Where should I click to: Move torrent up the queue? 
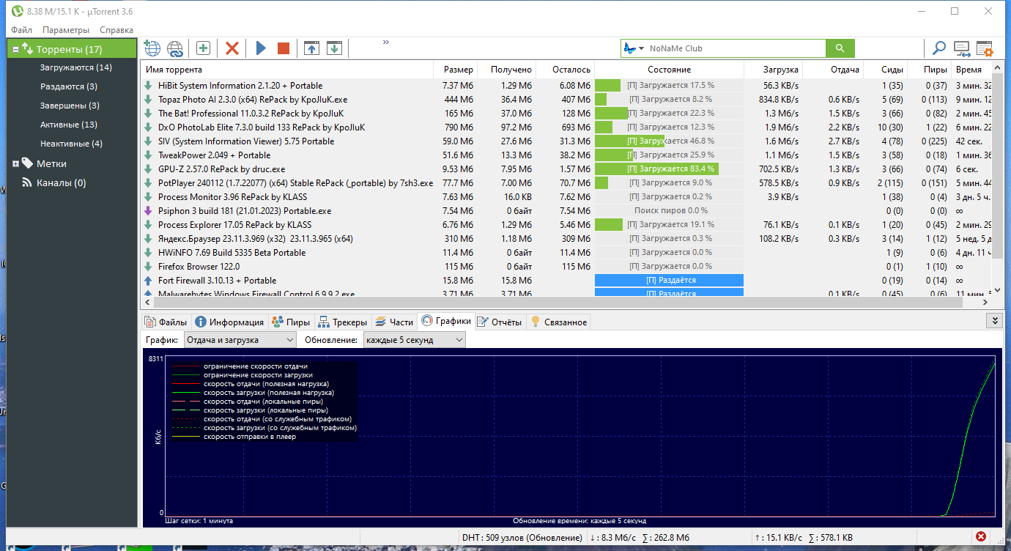click(311, 48)
